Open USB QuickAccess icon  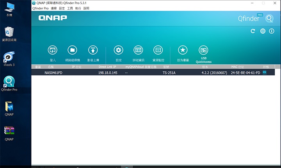coord(203,50)
